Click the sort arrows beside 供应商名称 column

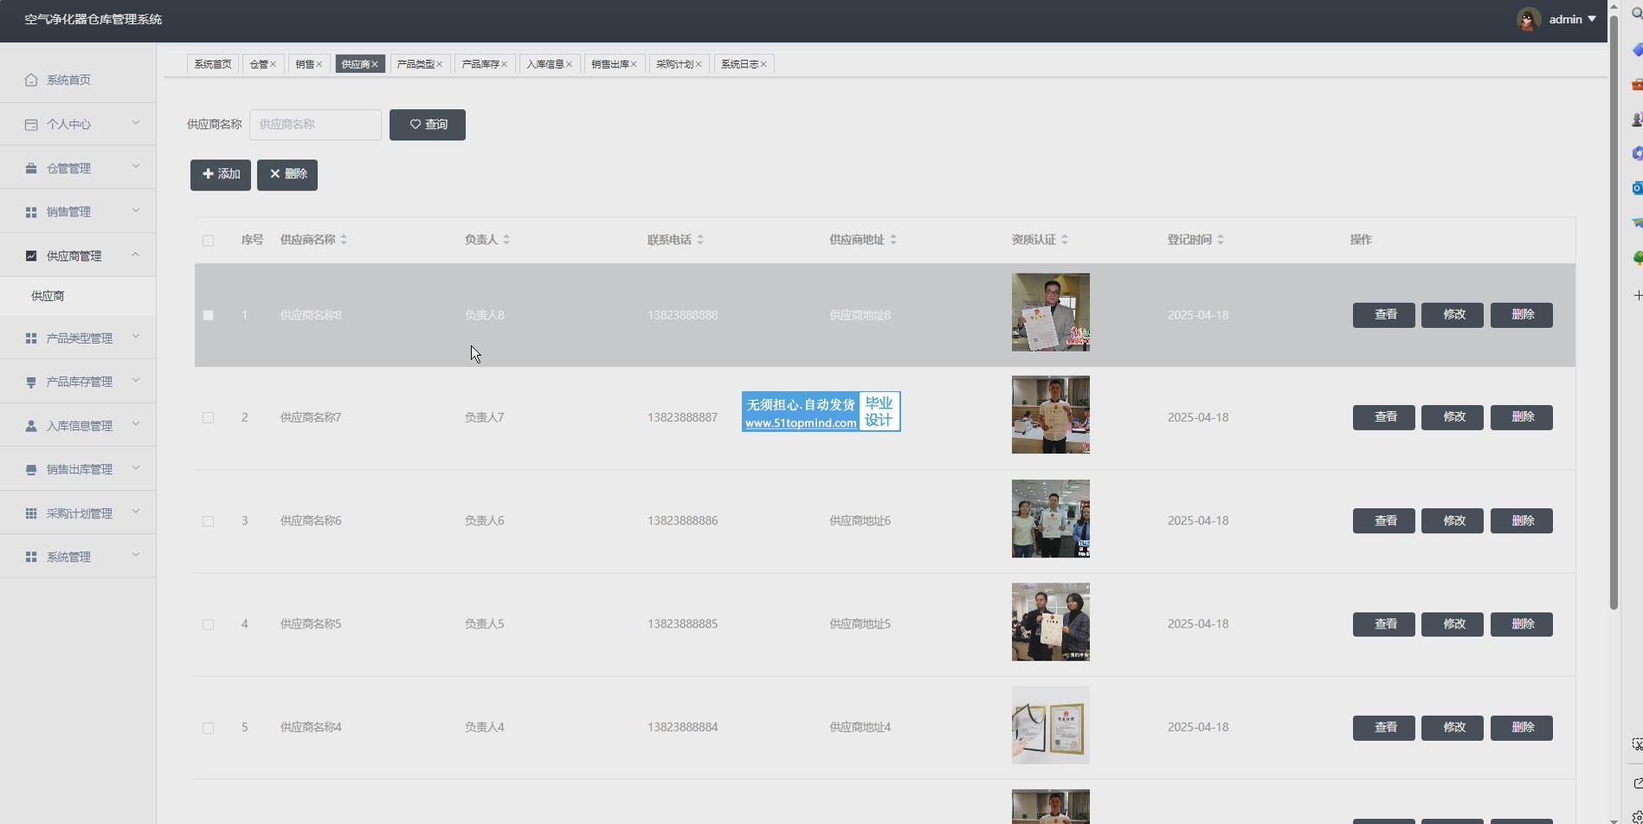[x=344, y=240]
